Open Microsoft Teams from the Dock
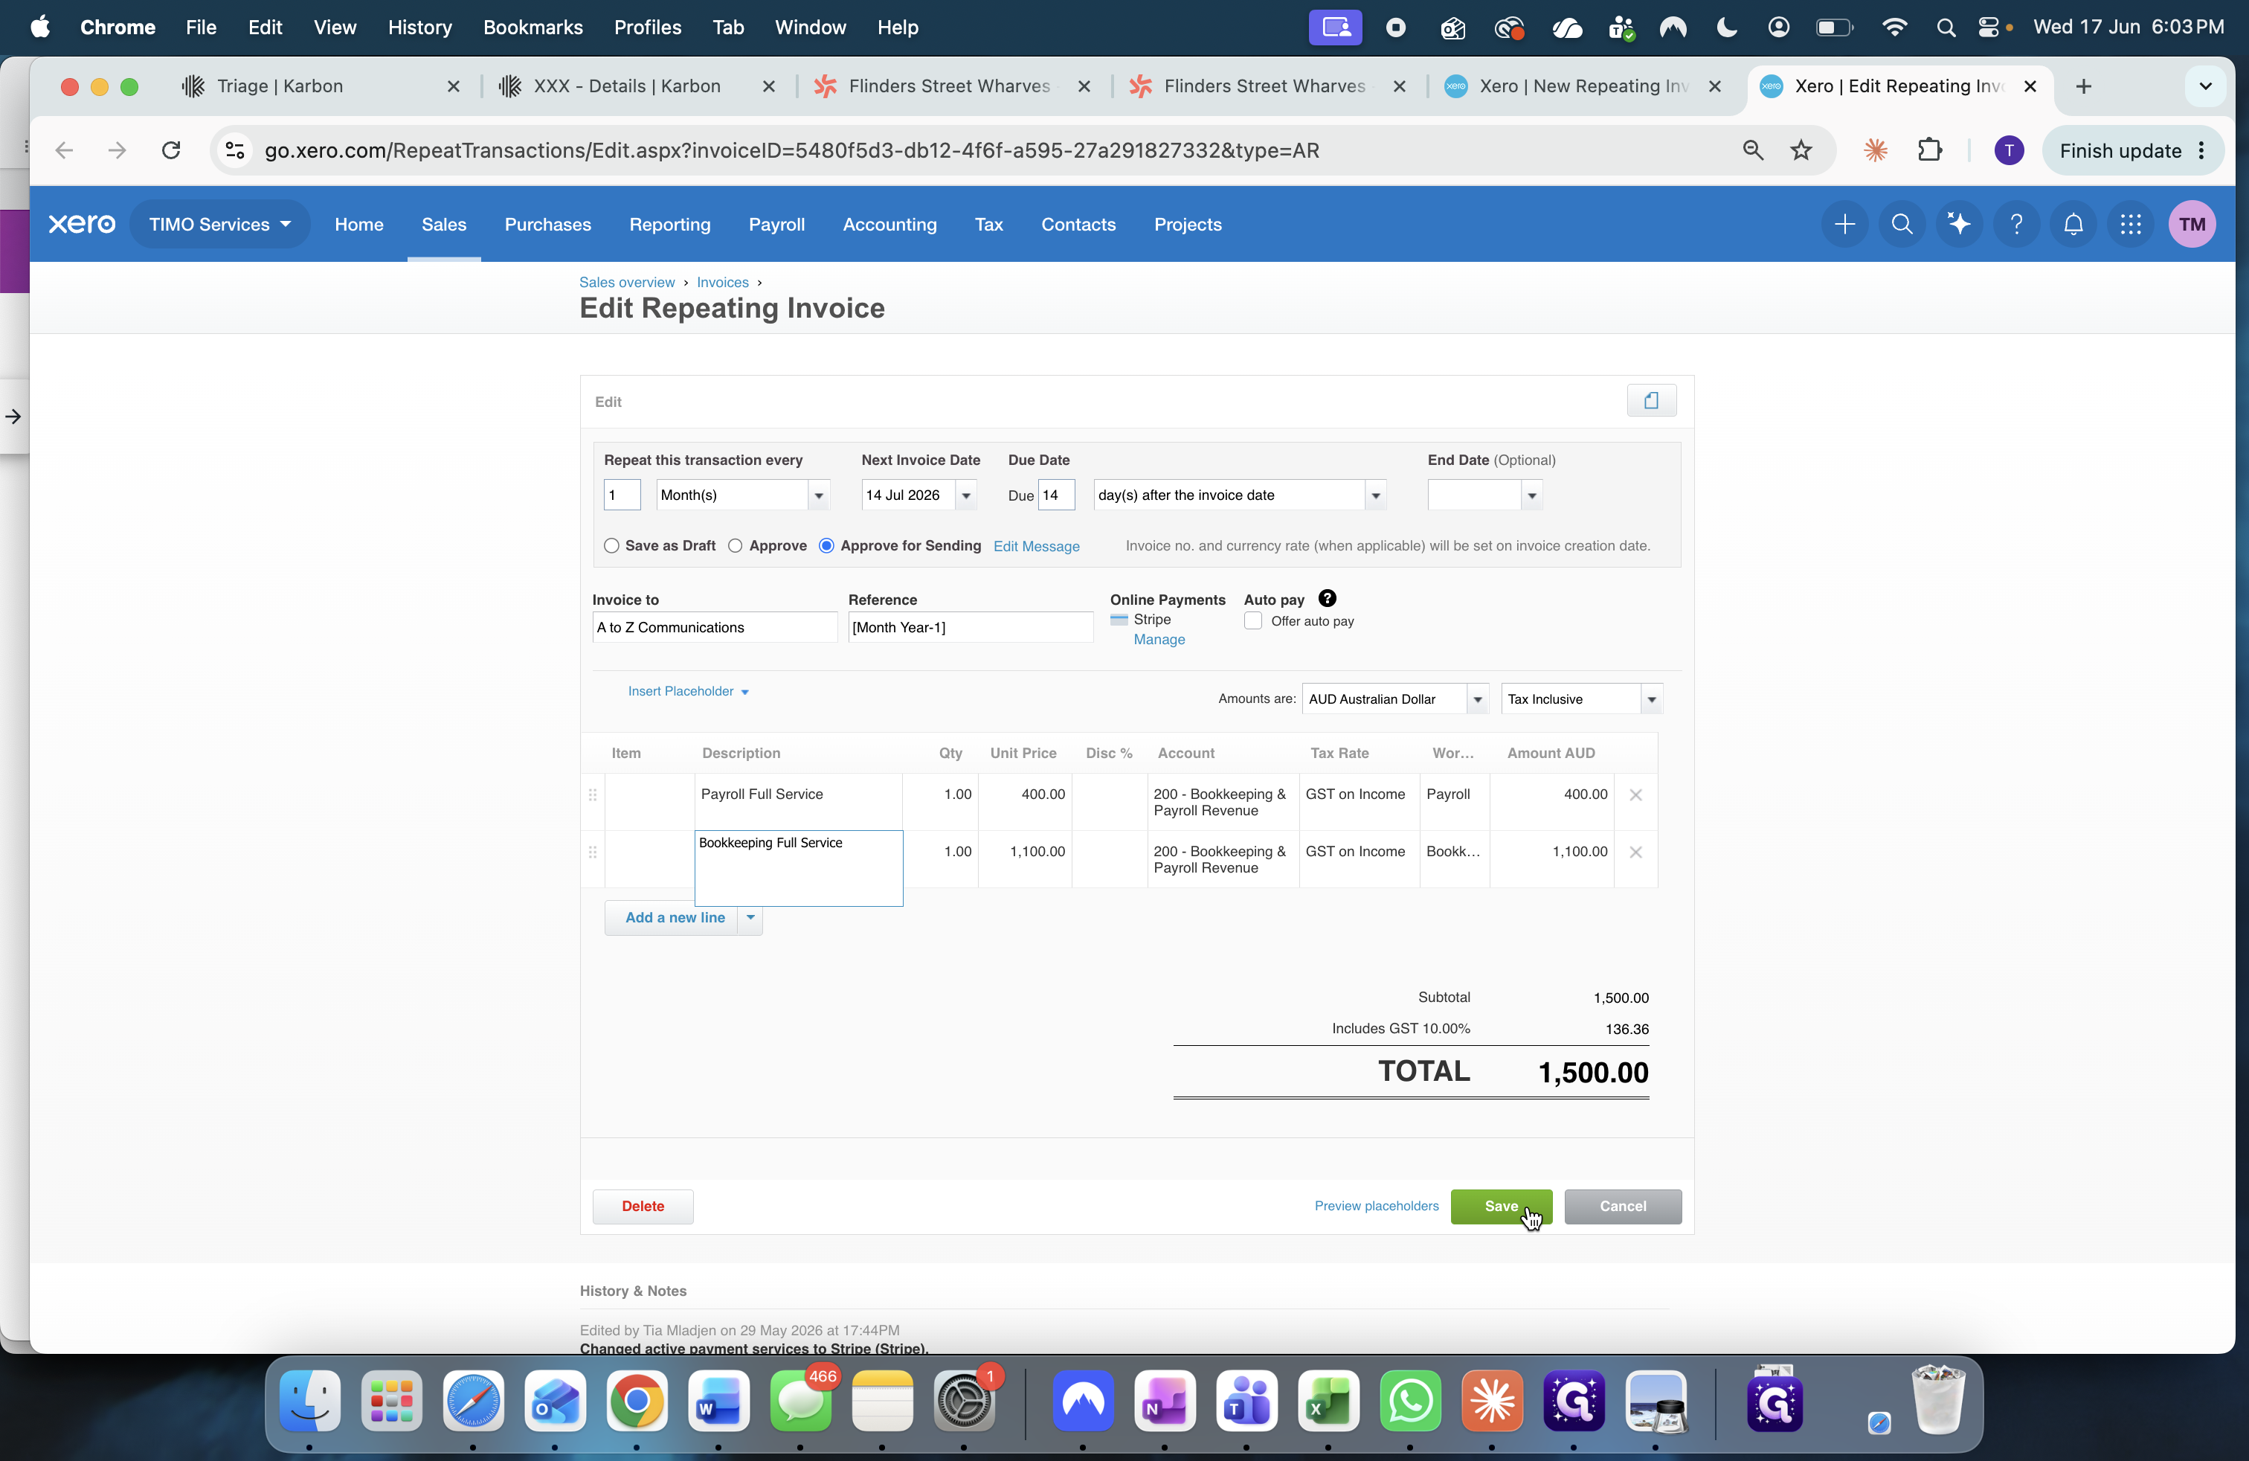 (1246, 1401)
